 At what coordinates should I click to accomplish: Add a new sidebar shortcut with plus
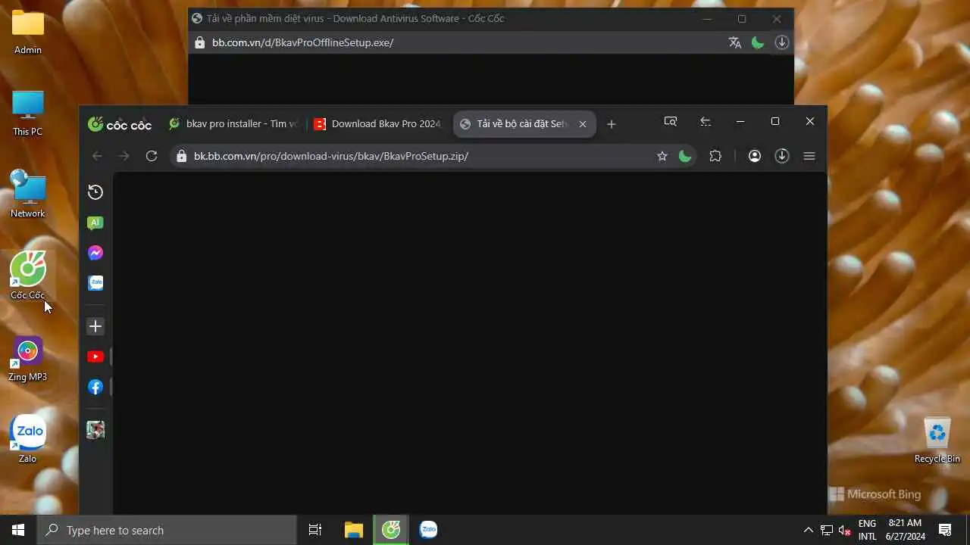pyautogui.click(x=95, y=326)
